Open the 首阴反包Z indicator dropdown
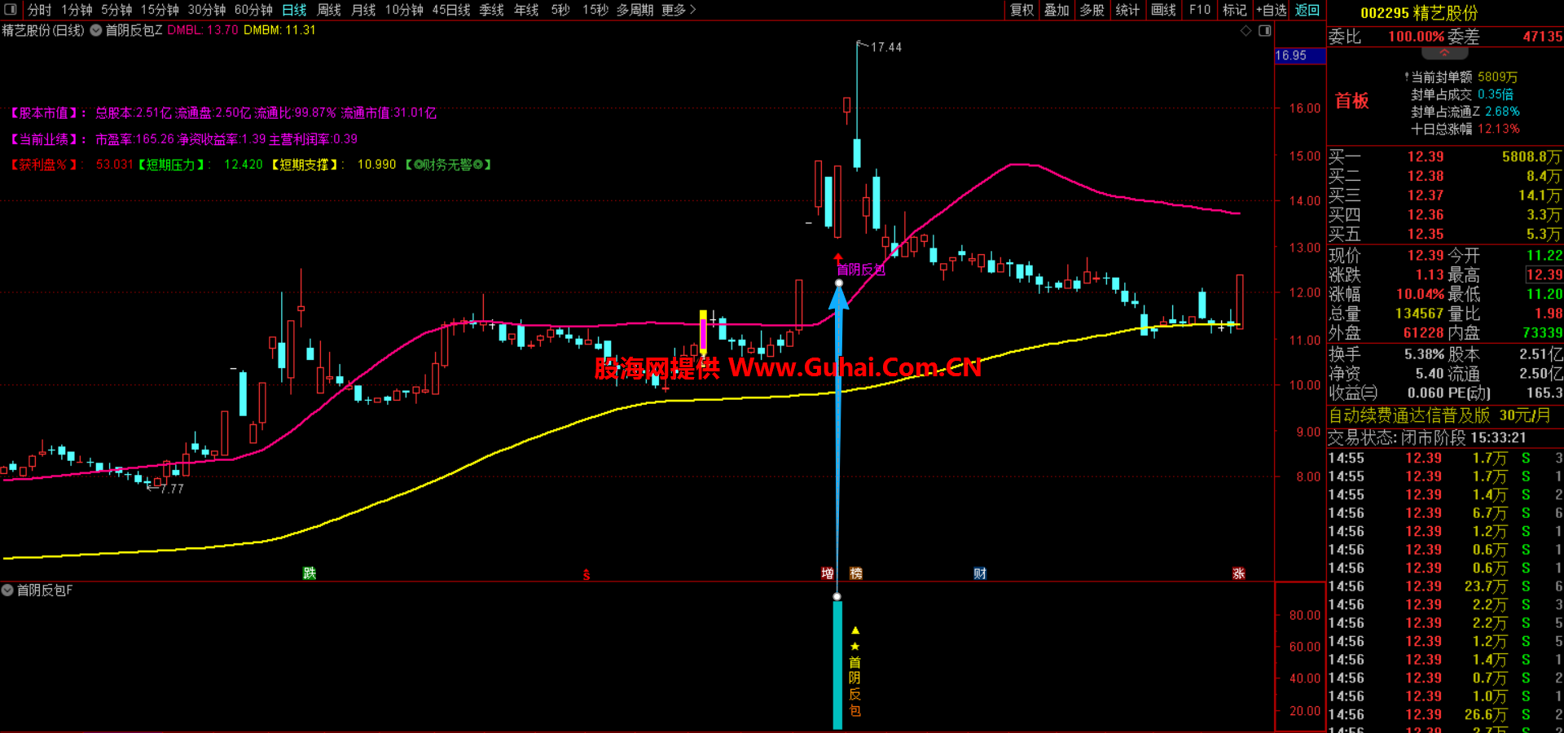Image resolution: width=1564 pixels, height=733 pixels. (x=96, y=30)
